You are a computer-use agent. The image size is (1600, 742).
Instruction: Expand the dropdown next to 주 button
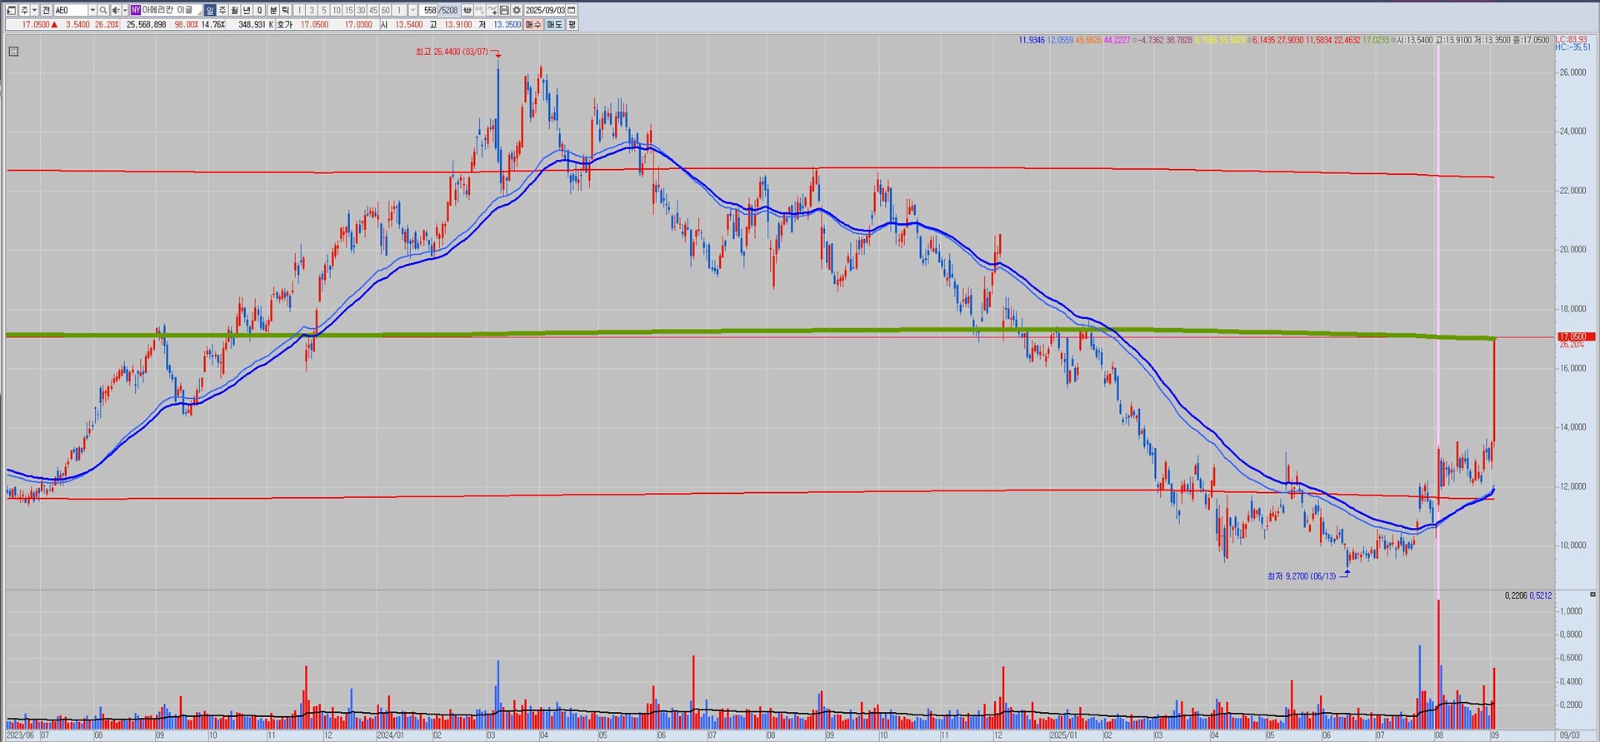coord(34,10)
